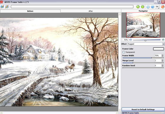The width and height of the screenshot is (165, 114).
Task: Open the program info icon
Action: click(x=148, y=6)
